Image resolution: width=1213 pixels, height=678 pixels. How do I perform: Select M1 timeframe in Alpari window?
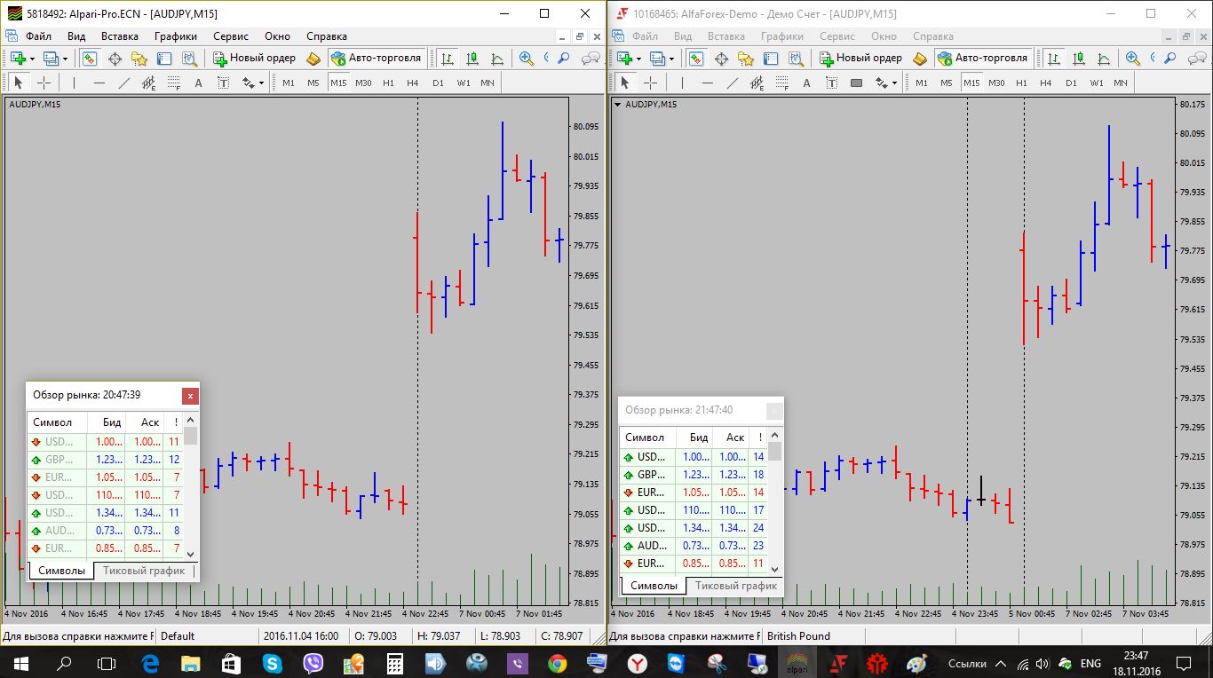click(289, 83)
